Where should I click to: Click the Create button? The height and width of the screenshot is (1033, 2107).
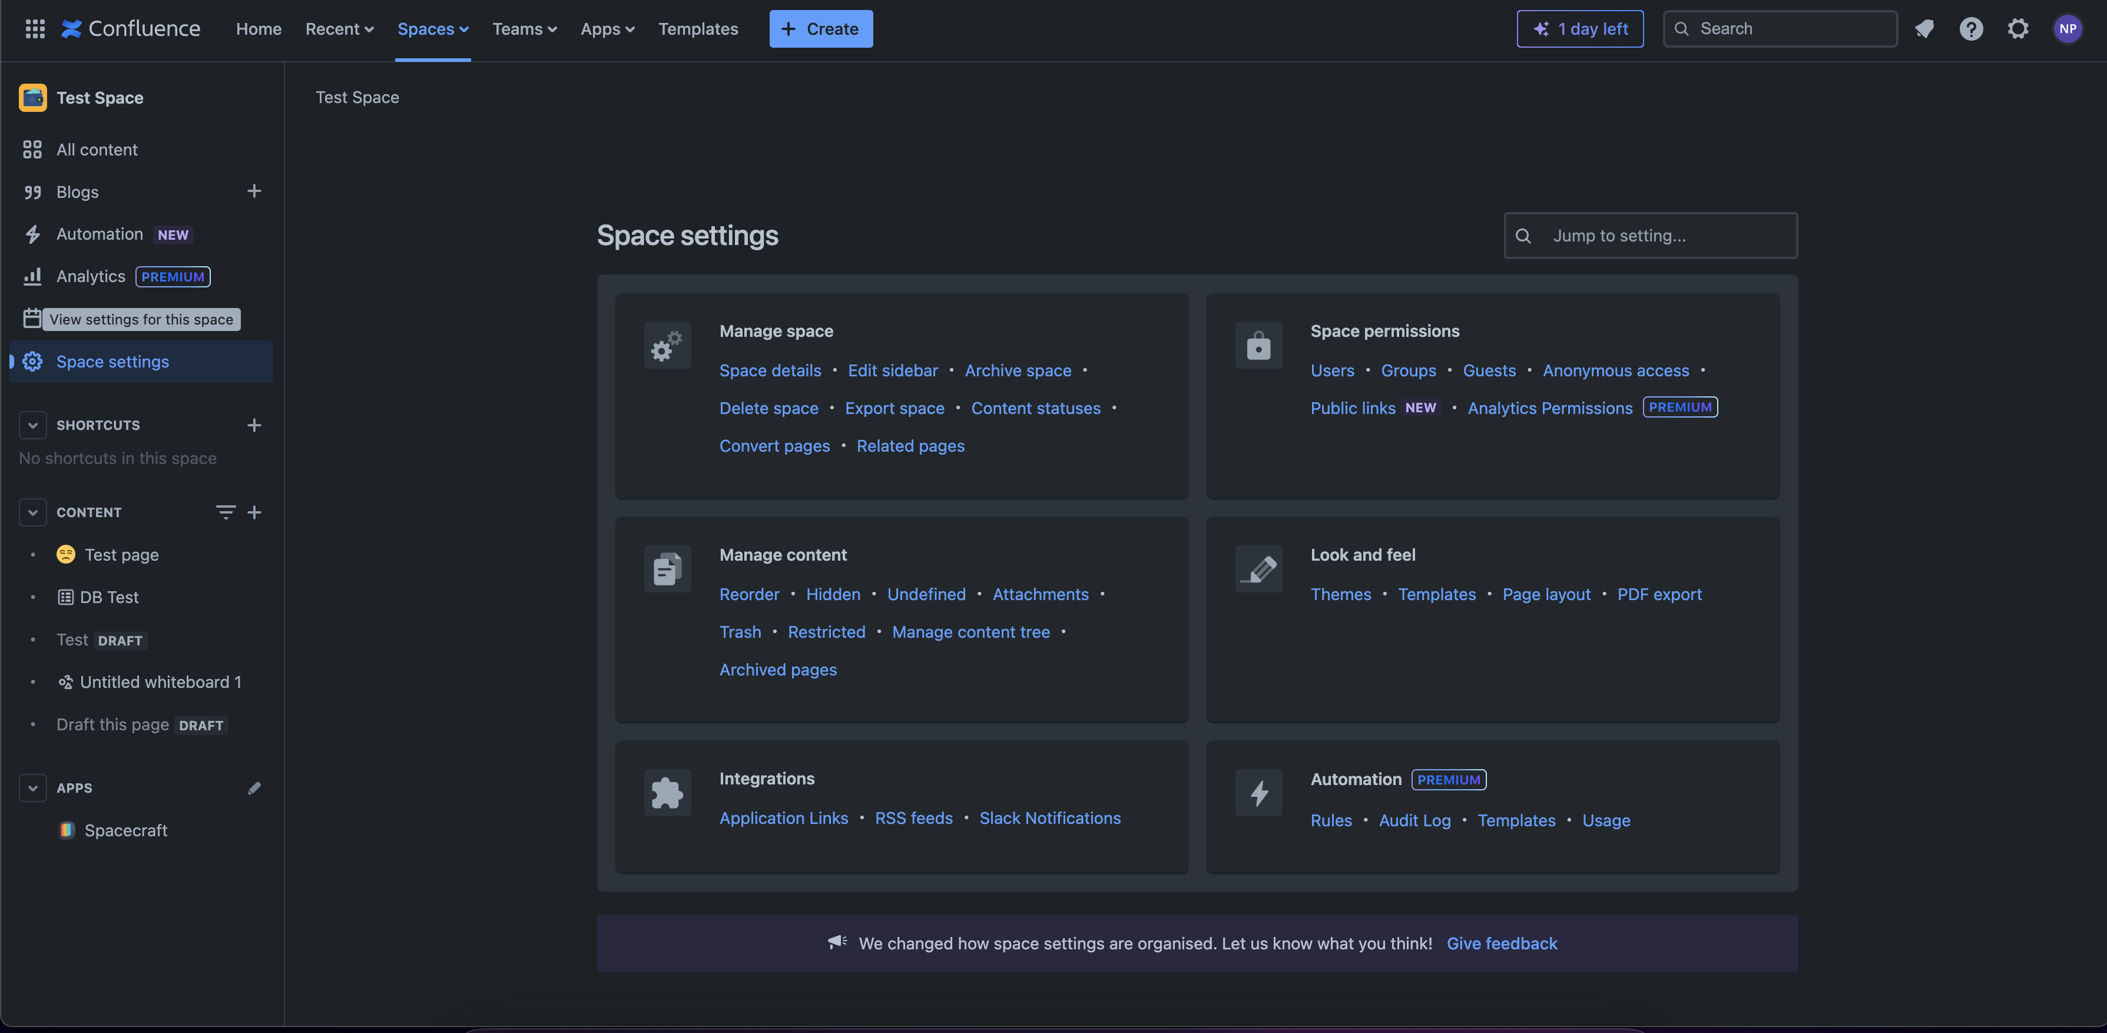click(x=820, y=29)
